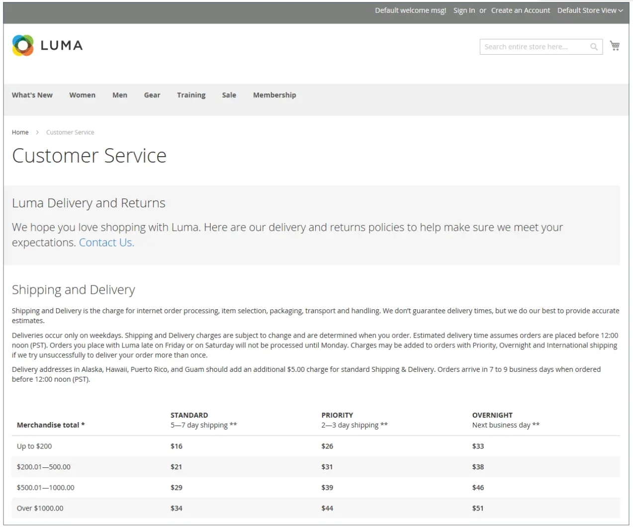Open the Create an Account link
This screenshot has height=527, width=633.
coord(520,10)
